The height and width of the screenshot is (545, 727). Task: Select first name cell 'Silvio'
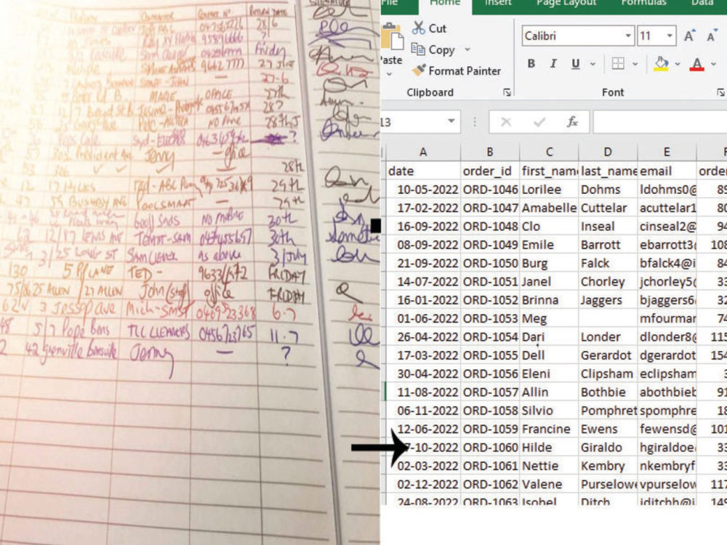pos(549,411)
